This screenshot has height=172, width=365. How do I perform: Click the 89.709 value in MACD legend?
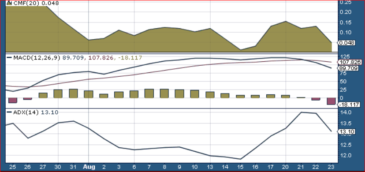coord(73,57)
